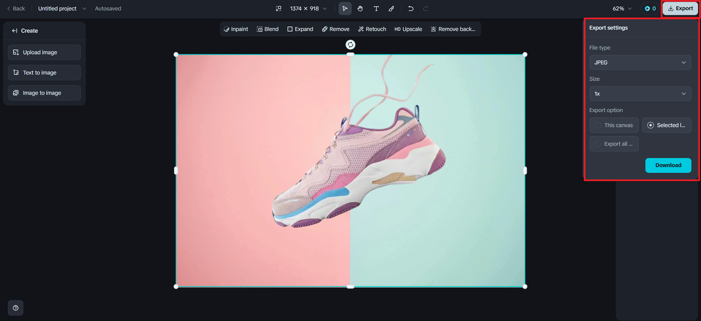Open the help question mark icon
Screen dimensions: 701x321
15,308
